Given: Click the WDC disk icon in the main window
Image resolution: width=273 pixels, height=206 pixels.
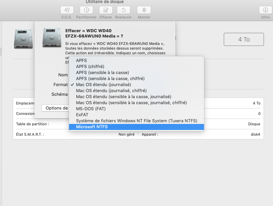Looking at the screenshot, I should [23, 39].
